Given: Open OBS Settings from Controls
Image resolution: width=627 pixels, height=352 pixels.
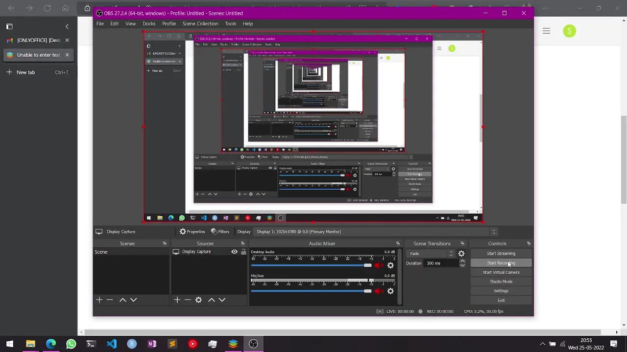Looking at the screenshot, I should click(x=501, y=291).
